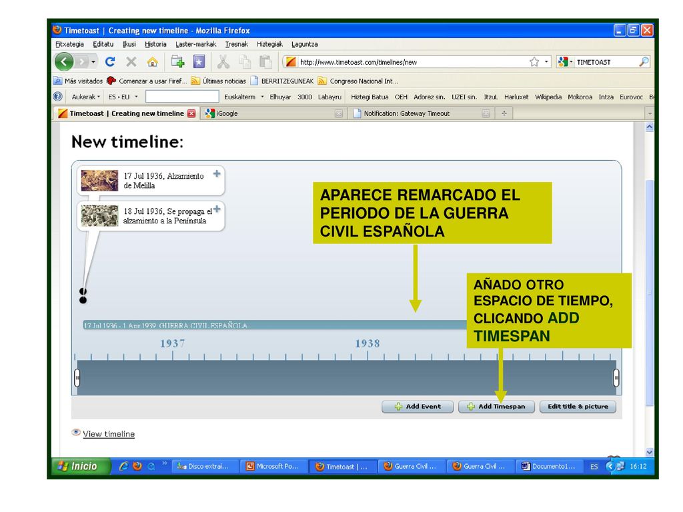
Task: Stop loading with the X icon
Action: (x=131, y=62)
